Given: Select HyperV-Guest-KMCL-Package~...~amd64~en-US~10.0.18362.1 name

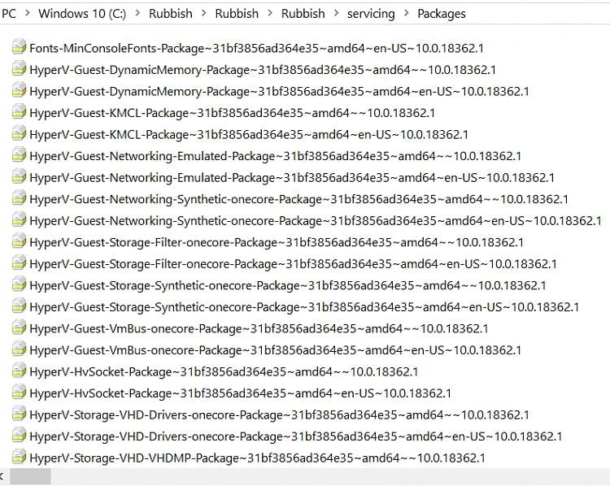Looking at the screenshot, I should coord(249,135).
